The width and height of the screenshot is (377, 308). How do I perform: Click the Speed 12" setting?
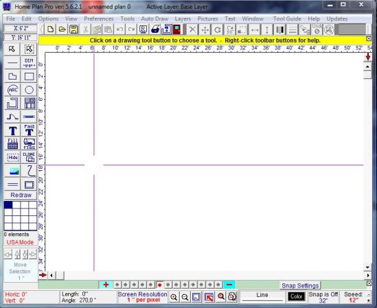[x=353, y=297]
